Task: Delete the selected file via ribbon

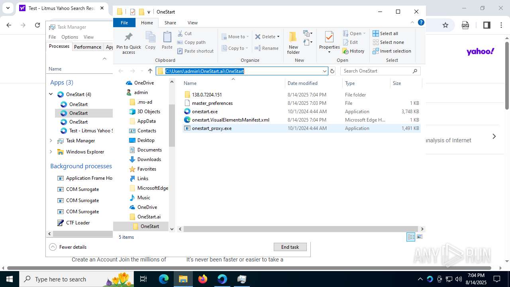Action: click(x=267, y=37)
